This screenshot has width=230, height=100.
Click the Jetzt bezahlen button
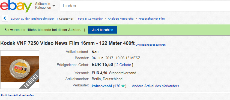[103, 30]
